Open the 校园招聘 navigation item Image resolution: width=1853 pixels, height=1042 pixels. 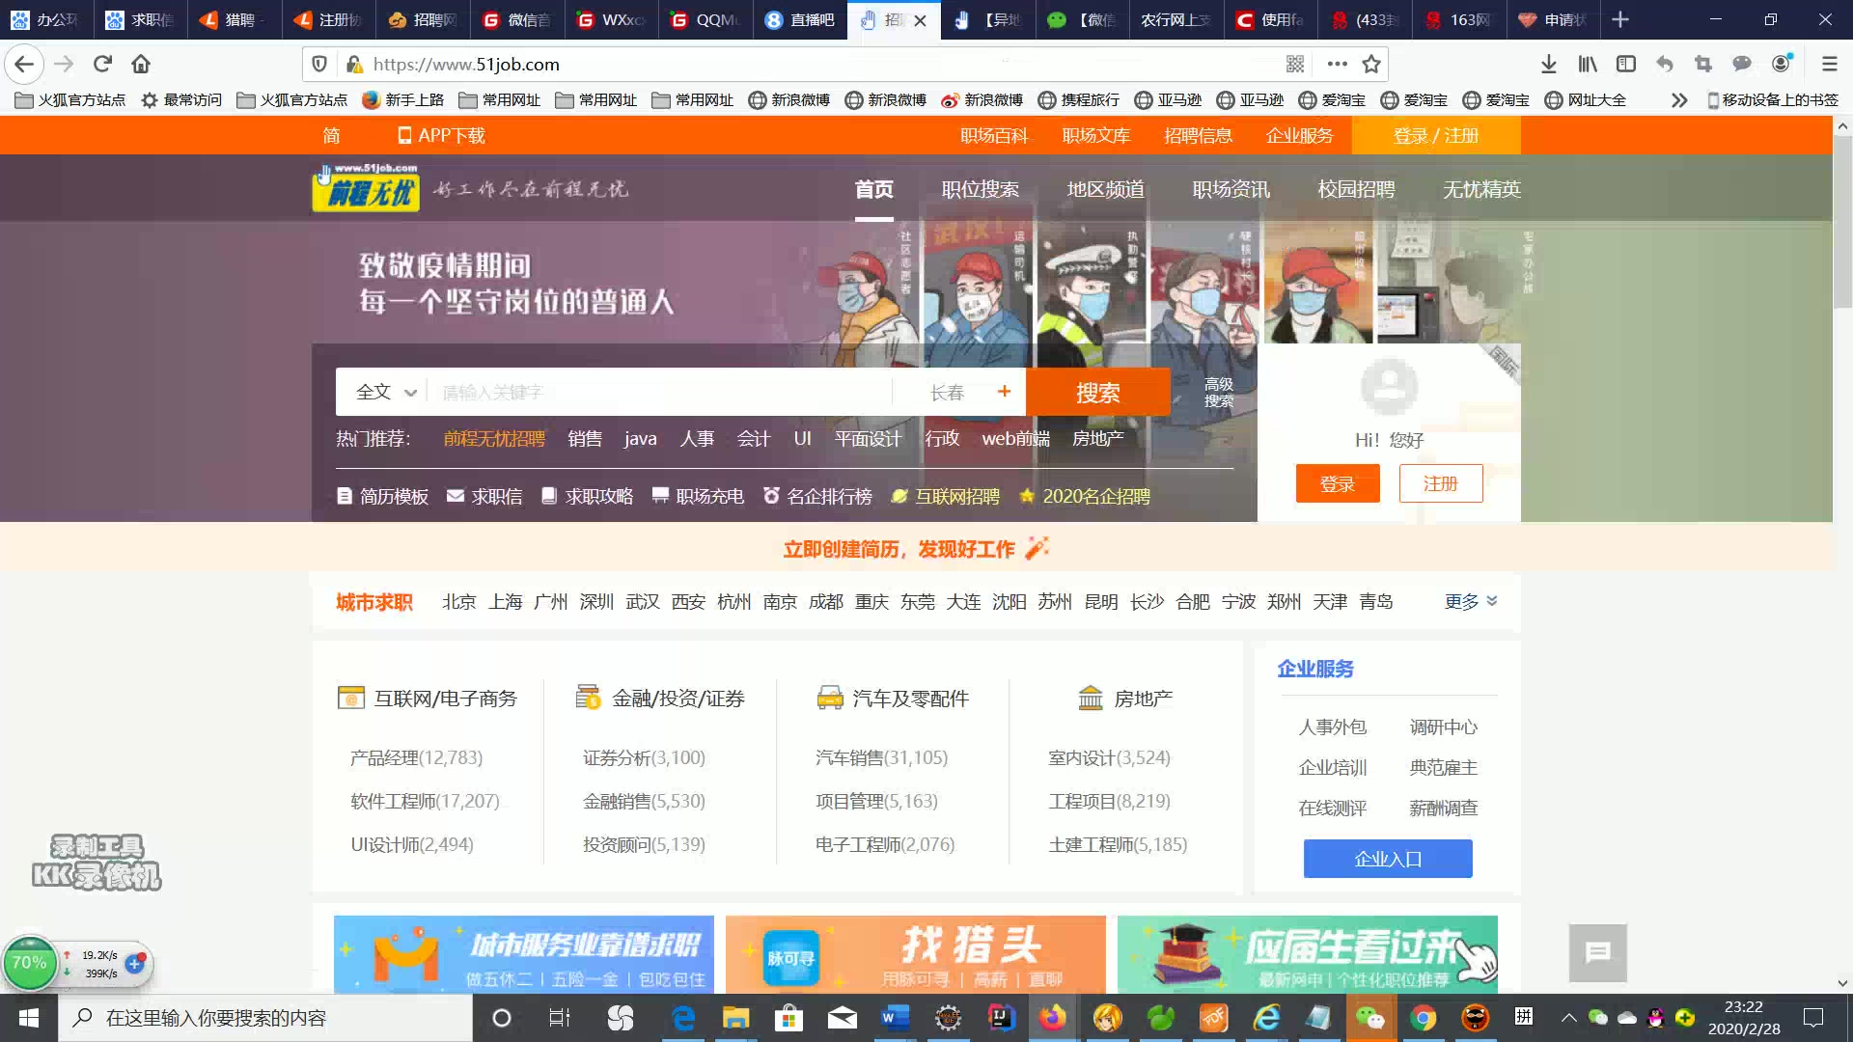1356,189
